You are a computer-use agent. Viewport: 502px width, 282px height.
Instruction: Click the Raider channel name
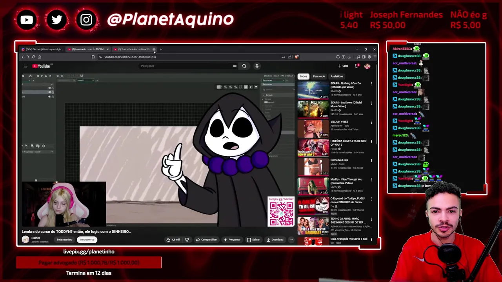coord(36,238)
